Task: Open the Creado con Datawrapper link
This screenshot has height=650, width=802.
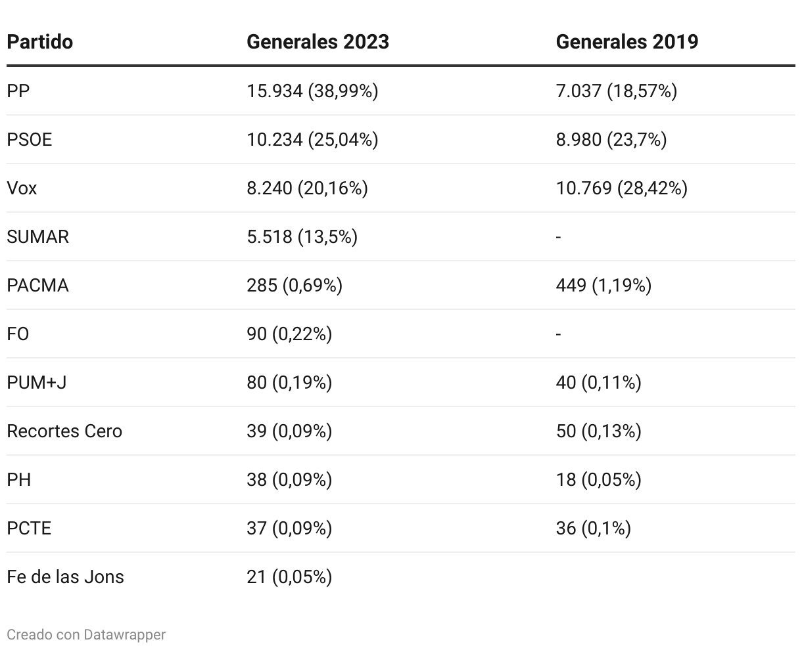Action: [x=86, y=634]
